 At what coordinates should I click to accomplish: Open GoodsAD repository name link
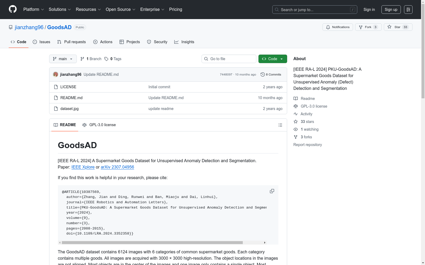[x=59, y=27]
